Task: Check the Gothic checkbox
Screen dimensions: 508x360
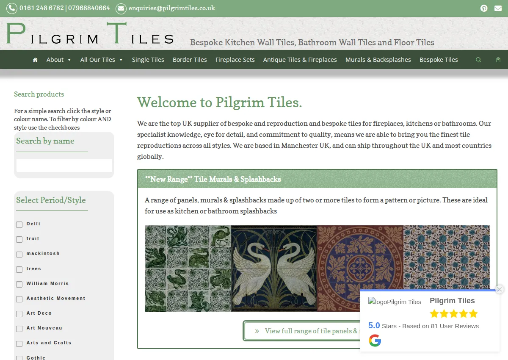Action: [19, 358]
